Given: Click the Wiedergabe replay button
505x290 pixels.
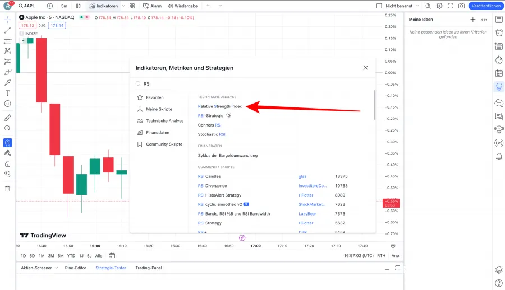Looking at the screenshot, I should 183,6.
